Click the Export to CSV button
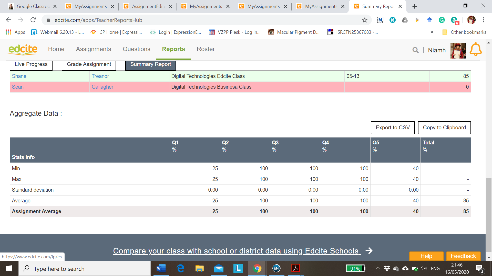The height and width of the screenshot is (276, 492). (393, 128)
